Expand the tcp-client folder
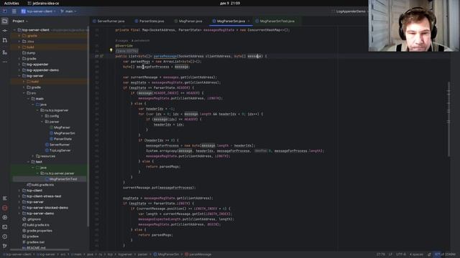 pyautogui.click(x=19, y=191)
